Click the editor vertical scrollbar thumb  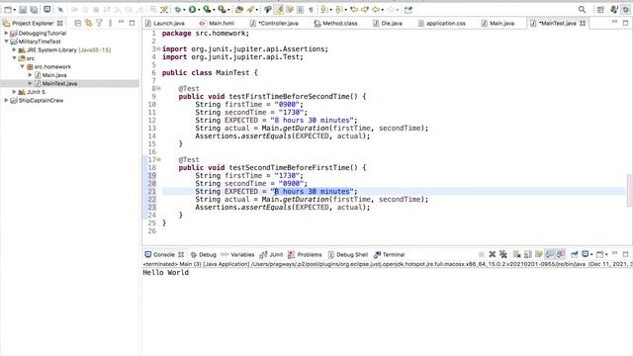tap(629, 190)
